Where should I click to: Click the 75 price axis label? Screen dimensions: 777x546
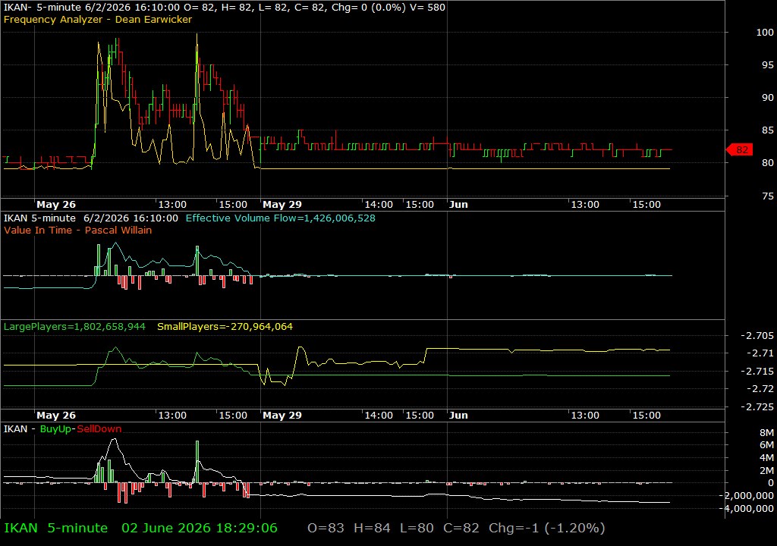pos(768,196)
